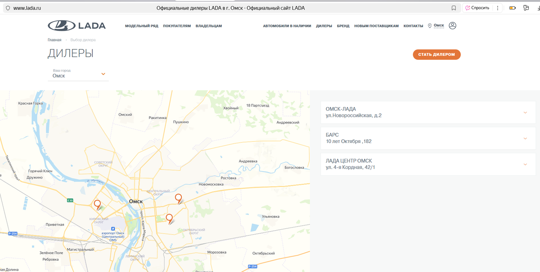Viewport: 540px width, 272px height.
Task: Click the address ул.Новороссийская, д.2
Action: point(354,116)
